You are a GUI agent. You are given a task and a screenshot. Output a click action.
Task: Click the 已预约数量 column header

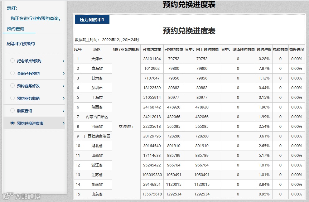pos(174,50)
